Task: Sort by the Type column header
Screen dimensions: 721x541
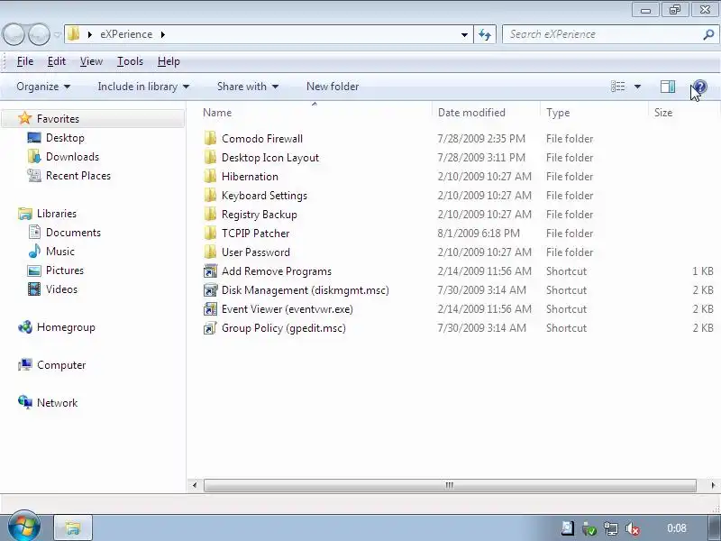Action: pos(595,113)
